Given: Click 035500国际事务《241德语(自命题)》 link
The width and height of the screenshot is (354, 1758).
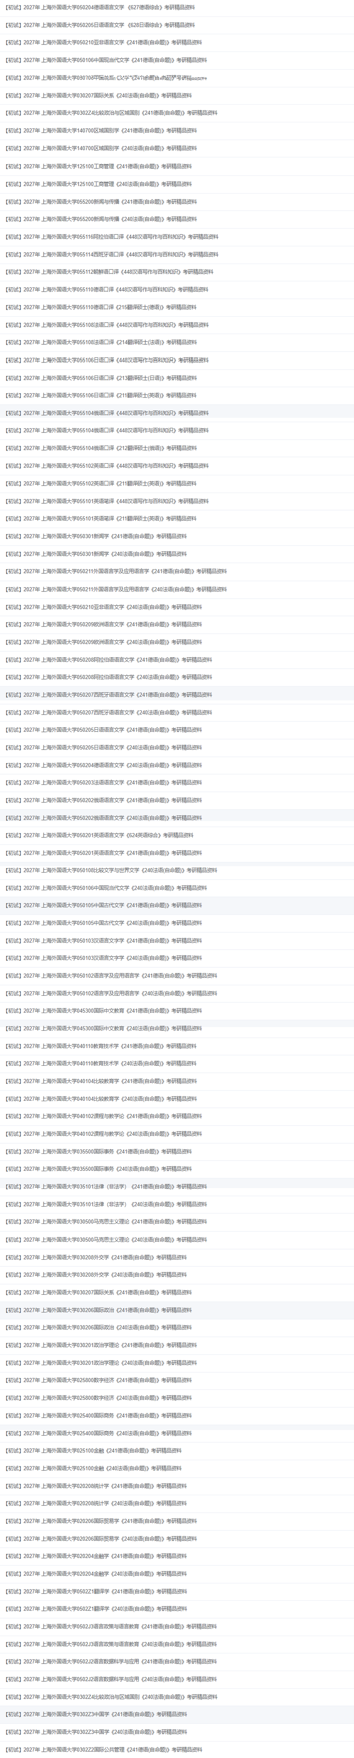Looking at the screenshot, I should tap(98, 1151).
